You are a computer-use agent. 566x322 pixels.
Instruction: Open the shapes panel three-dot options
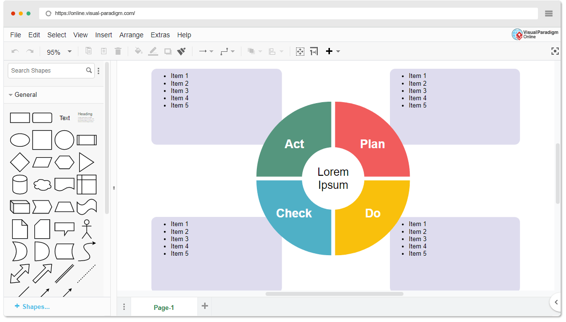[99, 71]
